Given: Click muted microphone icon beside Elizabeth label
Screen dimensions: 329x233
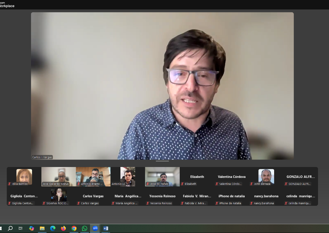Looking at the screenshot, I should (x=182, y=184).
